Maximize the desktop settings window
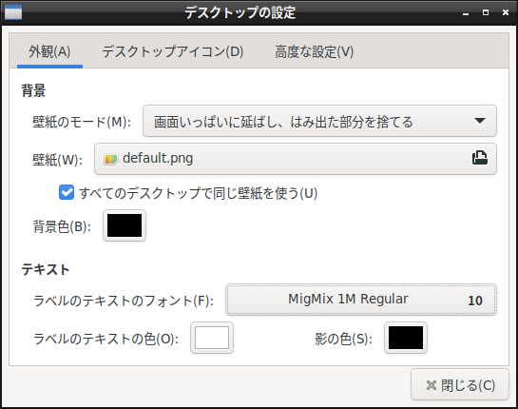Viewport: 518px width, 409px height. tap(486, 12)
